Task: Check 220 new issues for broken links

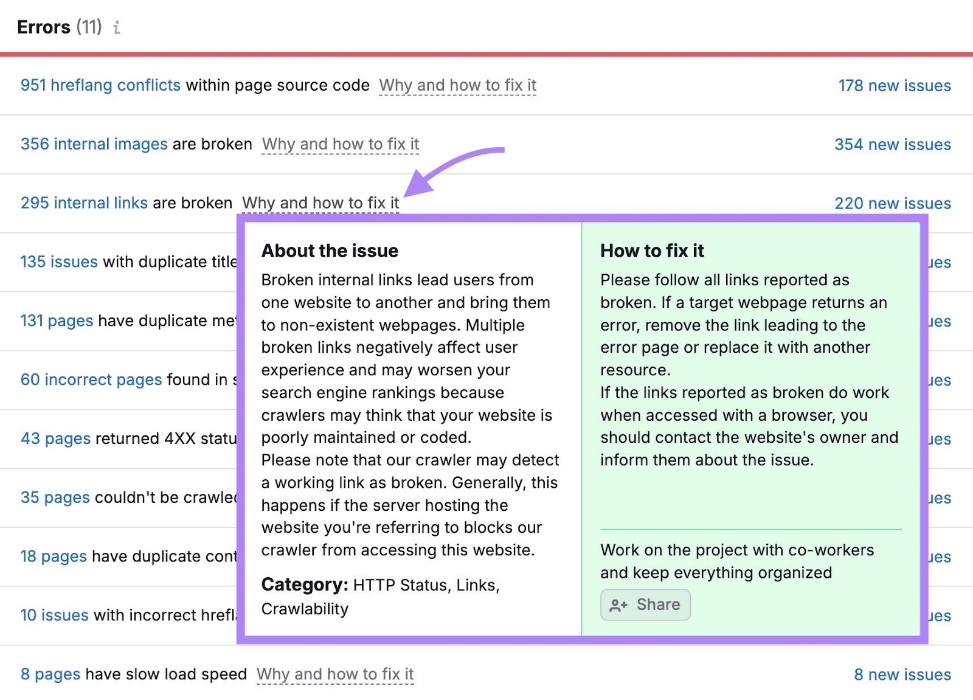Action: click(x=892, y=203)
